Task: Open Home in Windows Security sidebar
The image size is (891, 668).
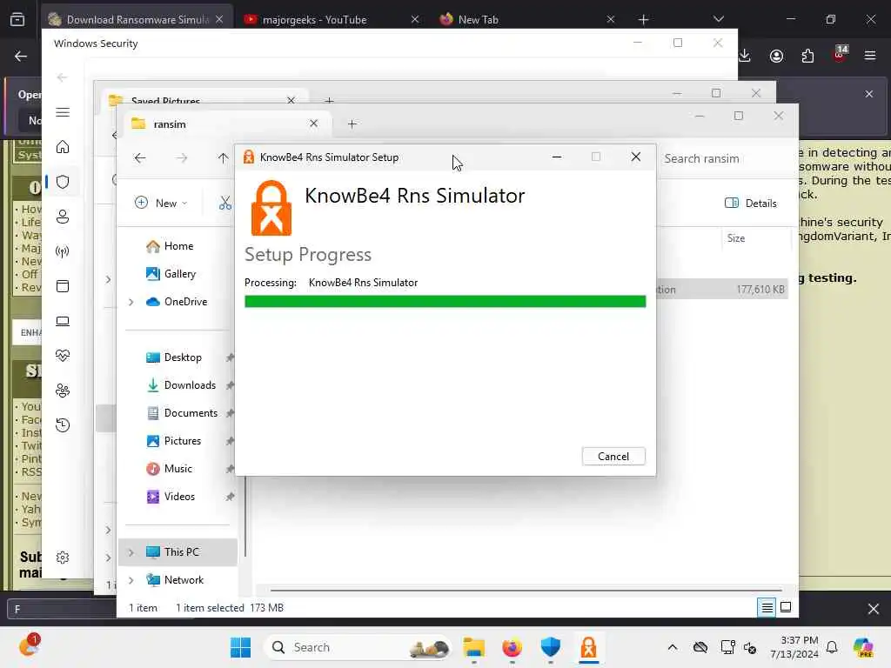Action: 63,146
